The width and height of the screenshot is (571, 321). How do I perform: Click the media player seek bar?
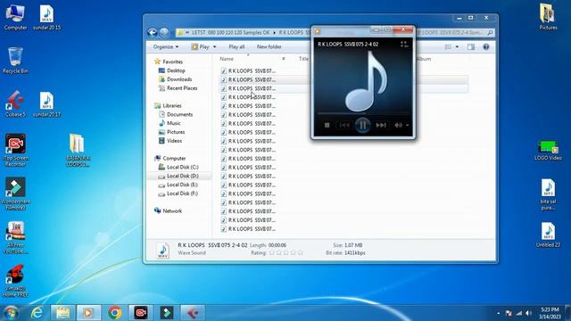tap(363, 113)
